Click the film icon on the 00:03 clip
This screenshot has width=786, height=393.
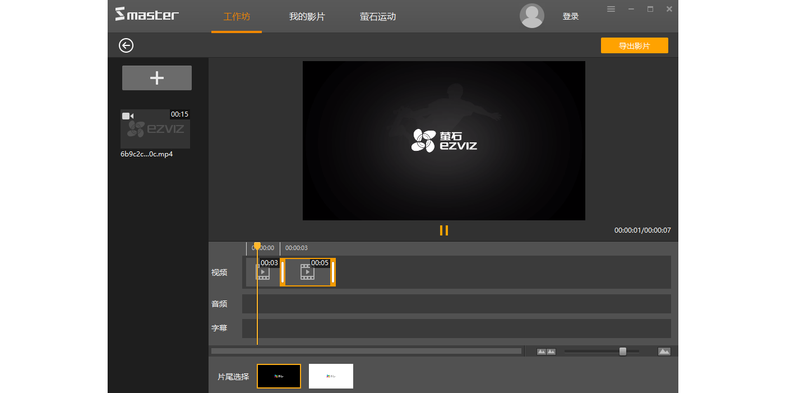coord(263,272)
